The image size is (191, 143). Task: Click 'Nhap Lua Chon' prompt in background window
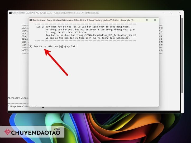[19, 106]
